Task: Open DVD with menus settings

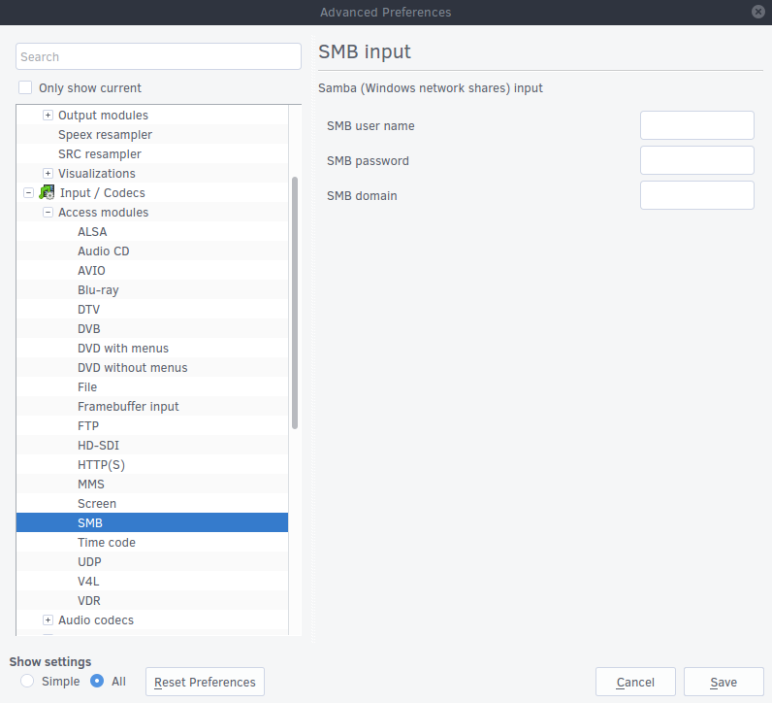Action: (123, 348)
